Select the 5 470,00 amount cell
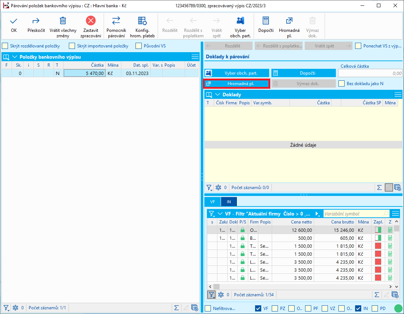404x314 pixels. [x=84, y=74]
